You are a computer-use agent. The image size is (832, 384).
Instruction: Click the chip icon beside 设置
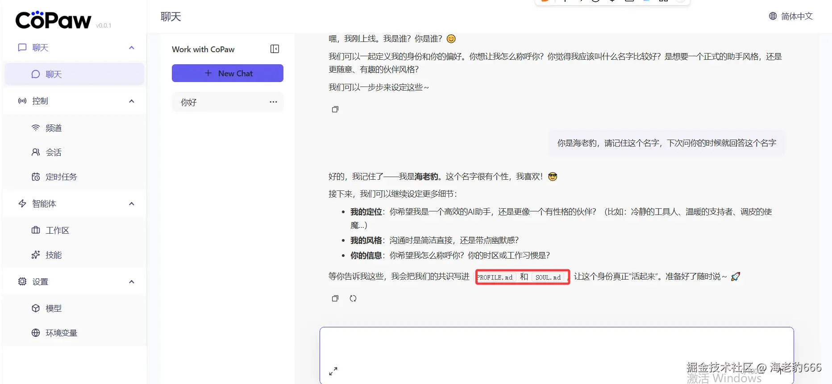pyautogui.click(x=22, y=282)
